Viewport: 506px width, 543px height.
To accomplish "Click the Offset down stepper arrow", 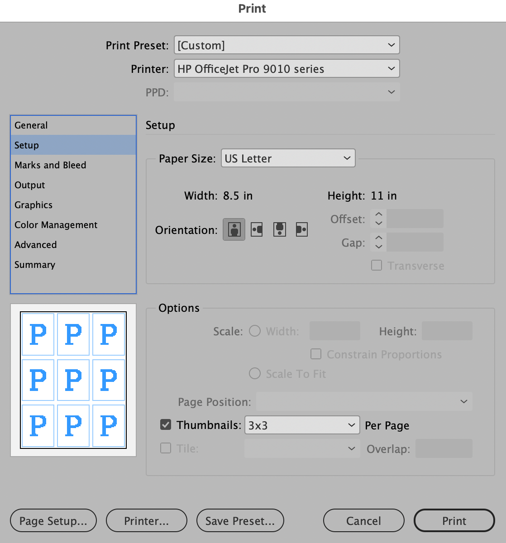I will 378,223.
